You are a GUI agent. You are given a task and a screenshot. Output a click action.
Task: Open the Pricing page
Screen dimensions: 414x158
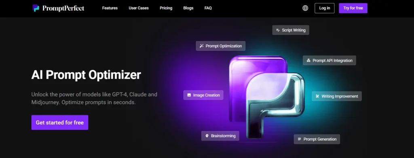click(x=166, y=8)
